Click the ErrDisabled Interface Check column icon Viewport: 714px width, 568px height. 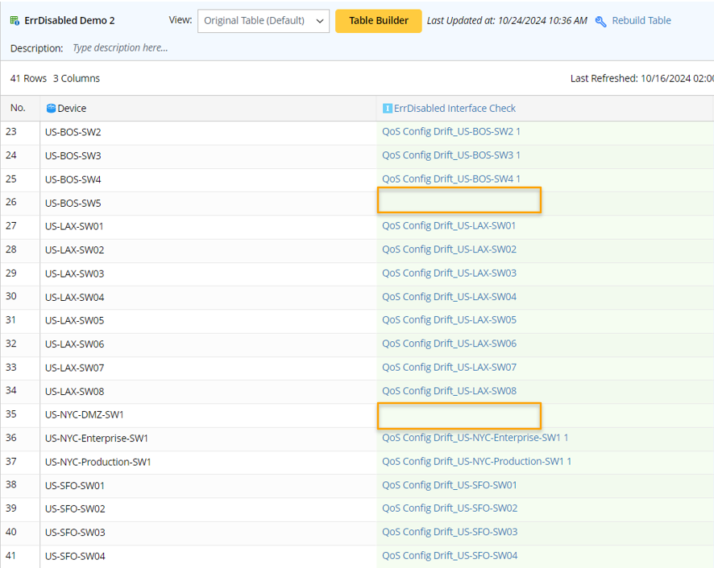[387, 109]
